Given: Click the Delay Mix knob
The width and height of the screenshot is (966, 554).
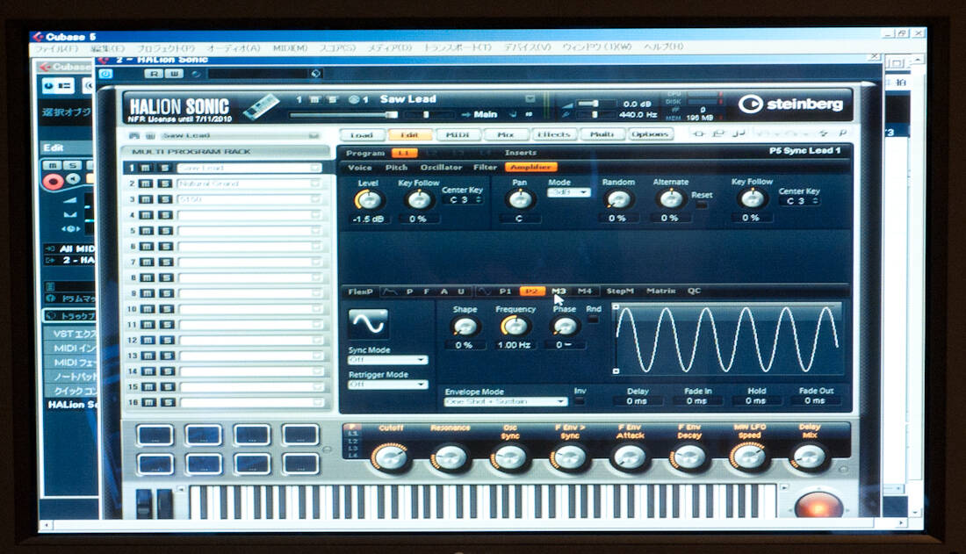Looking at the screenshot, I should click(809, 457).
